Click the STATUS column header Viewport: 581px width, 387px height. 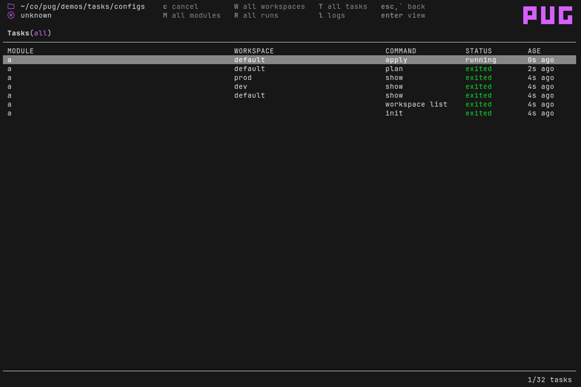[x=478, y=51]
